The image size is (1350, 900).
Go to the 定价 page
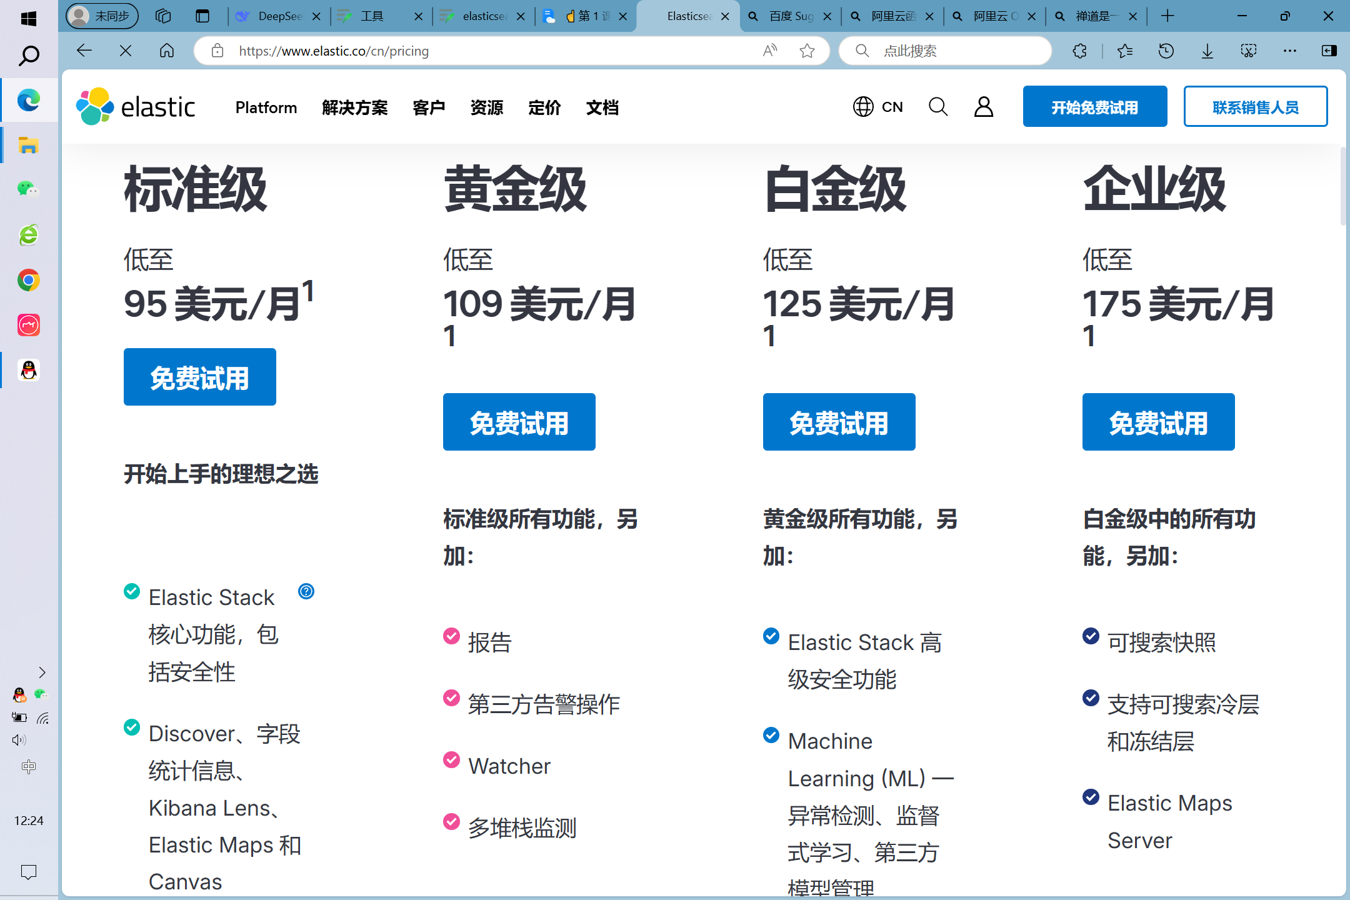pyautogui.click(x=544, y=107)
